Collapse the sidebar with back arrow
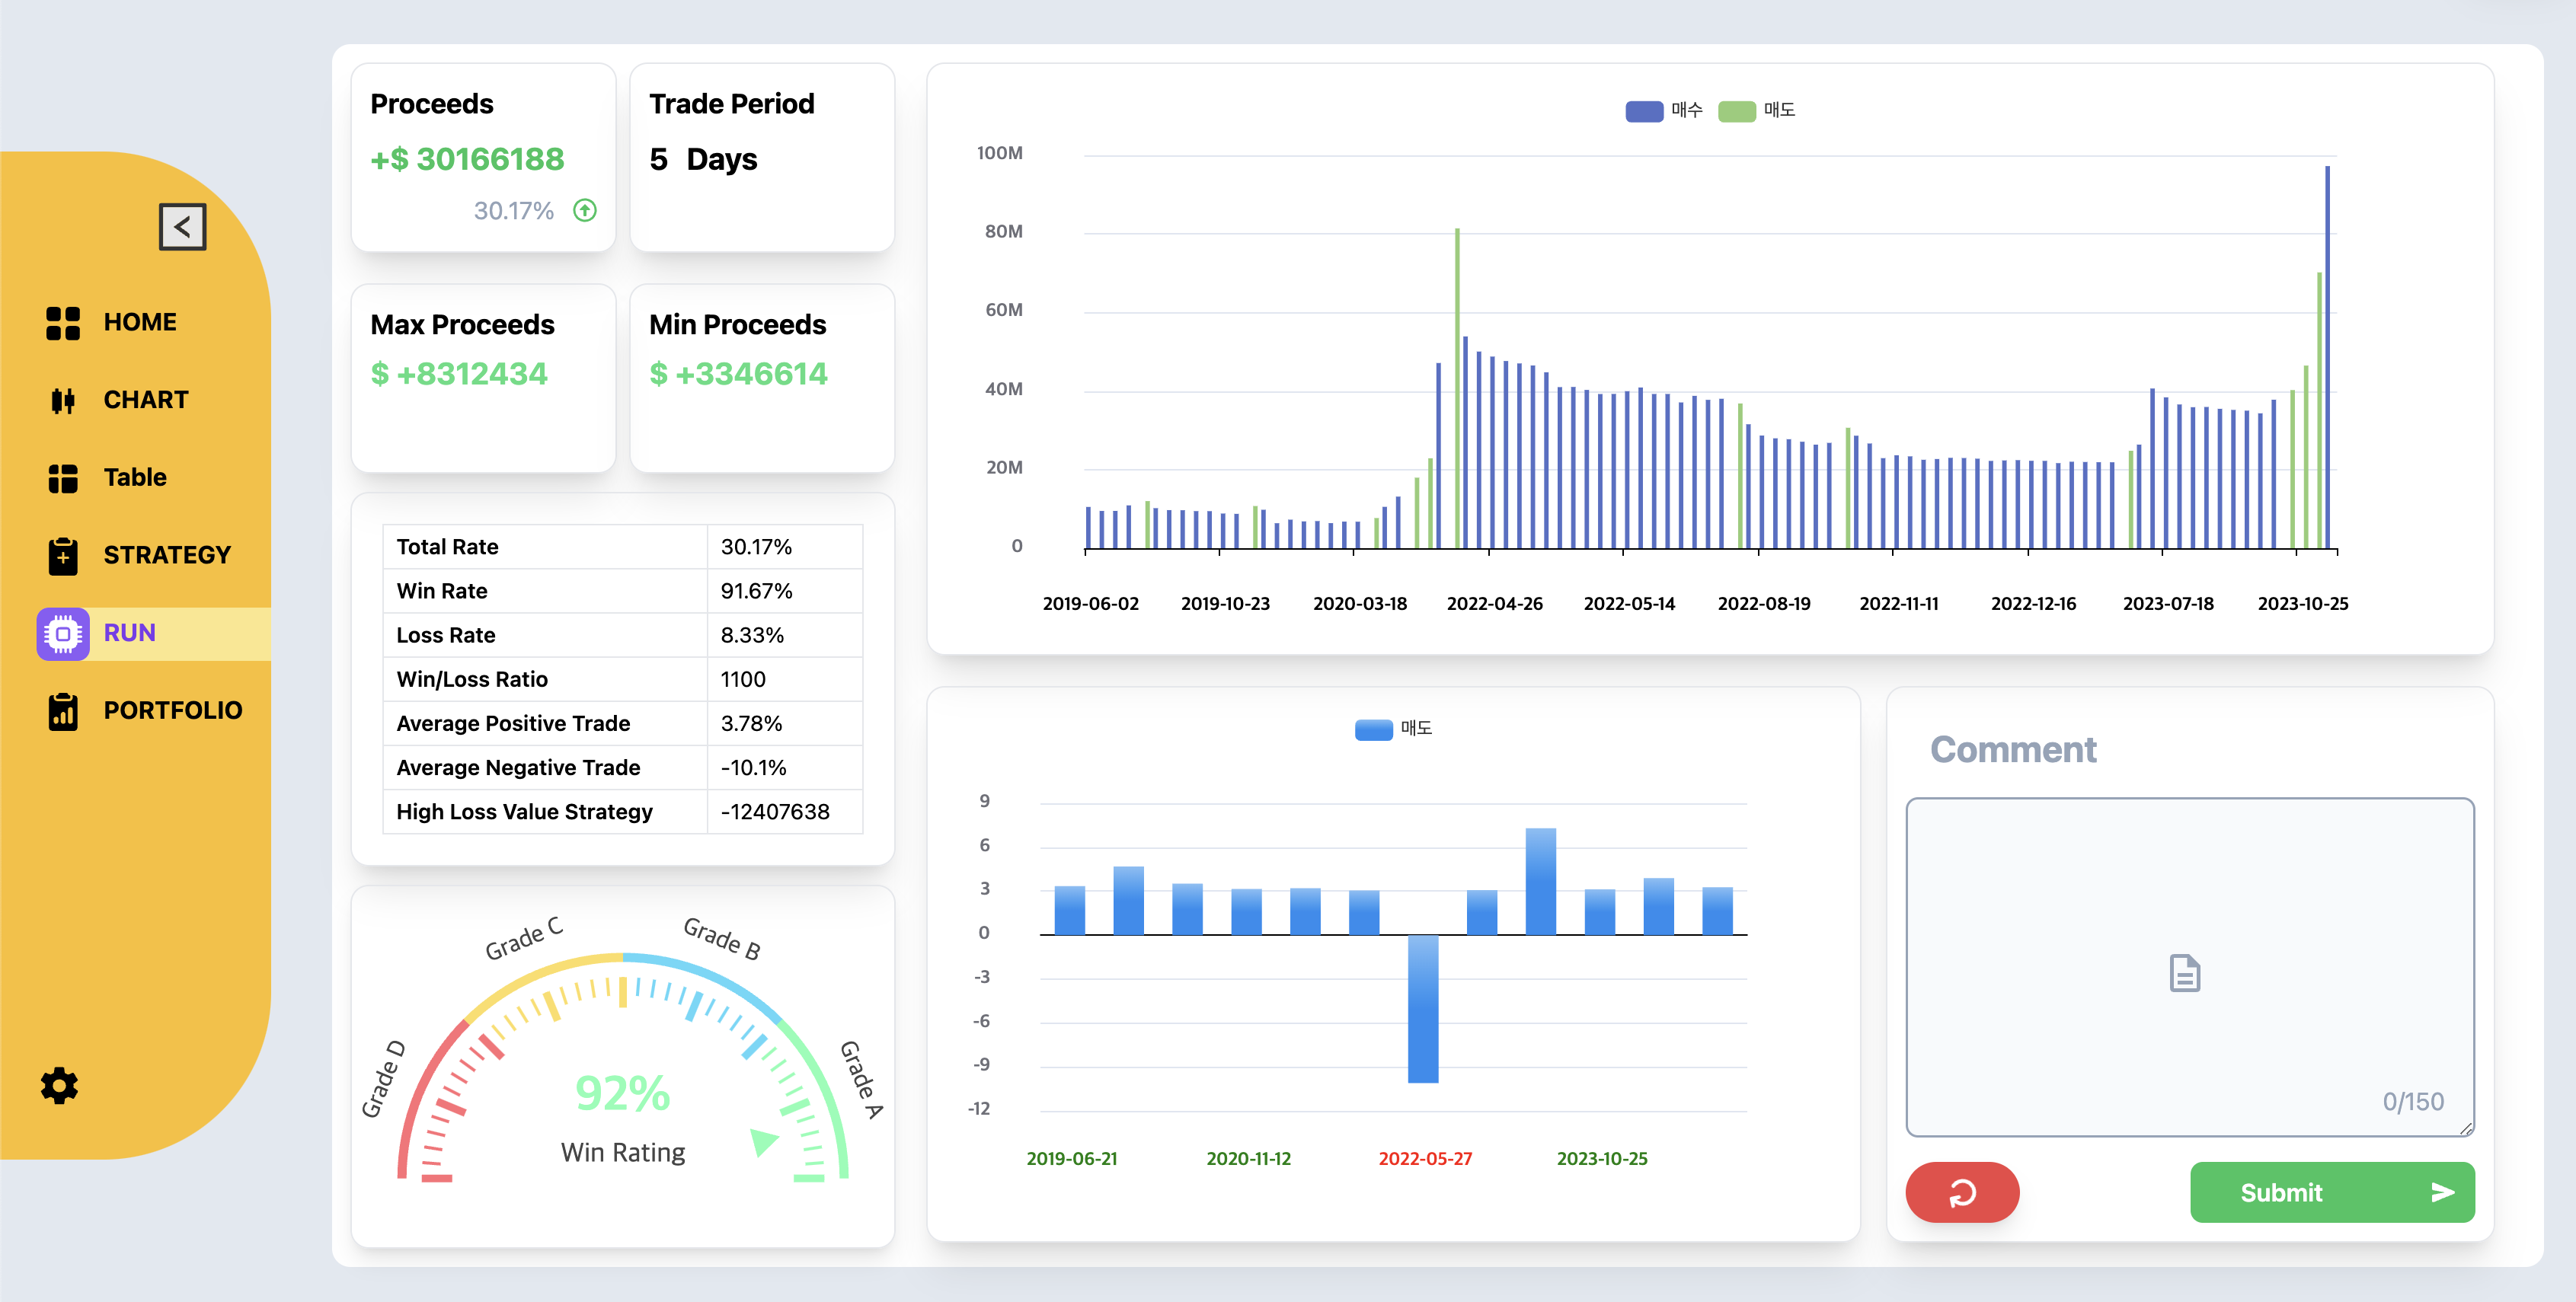Image resolution: width=2576 pixels, height=1302 pixels. [182, 227]
